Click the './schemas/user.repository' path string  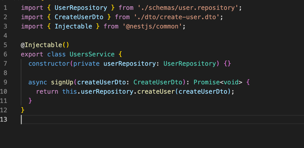(x=188, y=8)
